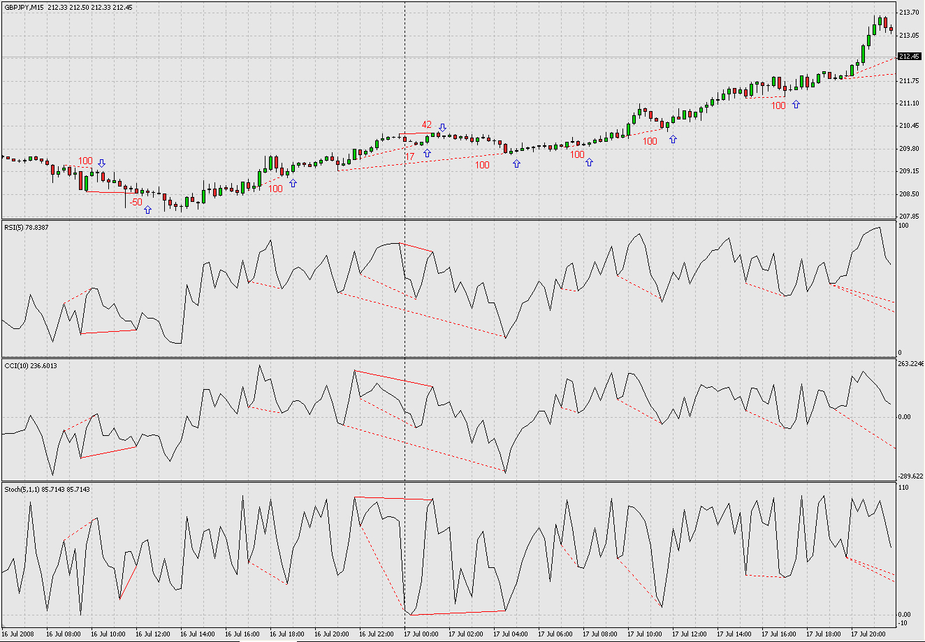Click the Stochastic scale value 110
The width and height of the screenshot is (925, 642).
pos(905,487)
